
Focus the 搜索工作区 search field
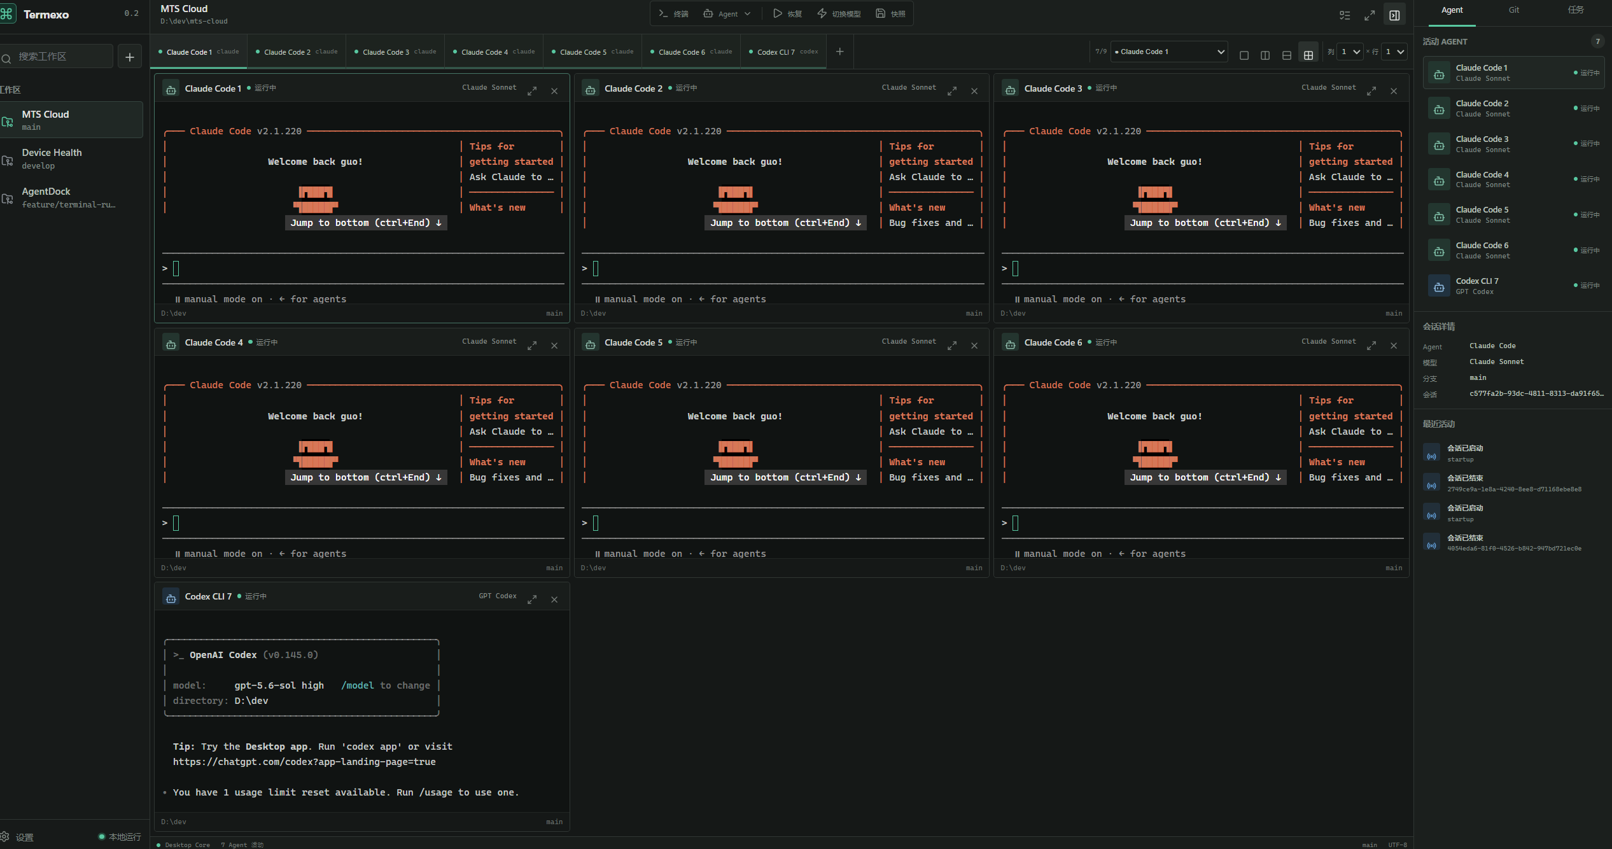click(x=57, y=57)
